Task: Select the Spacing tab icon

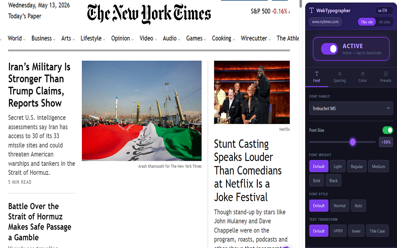Action: click(x=340, y=74)
